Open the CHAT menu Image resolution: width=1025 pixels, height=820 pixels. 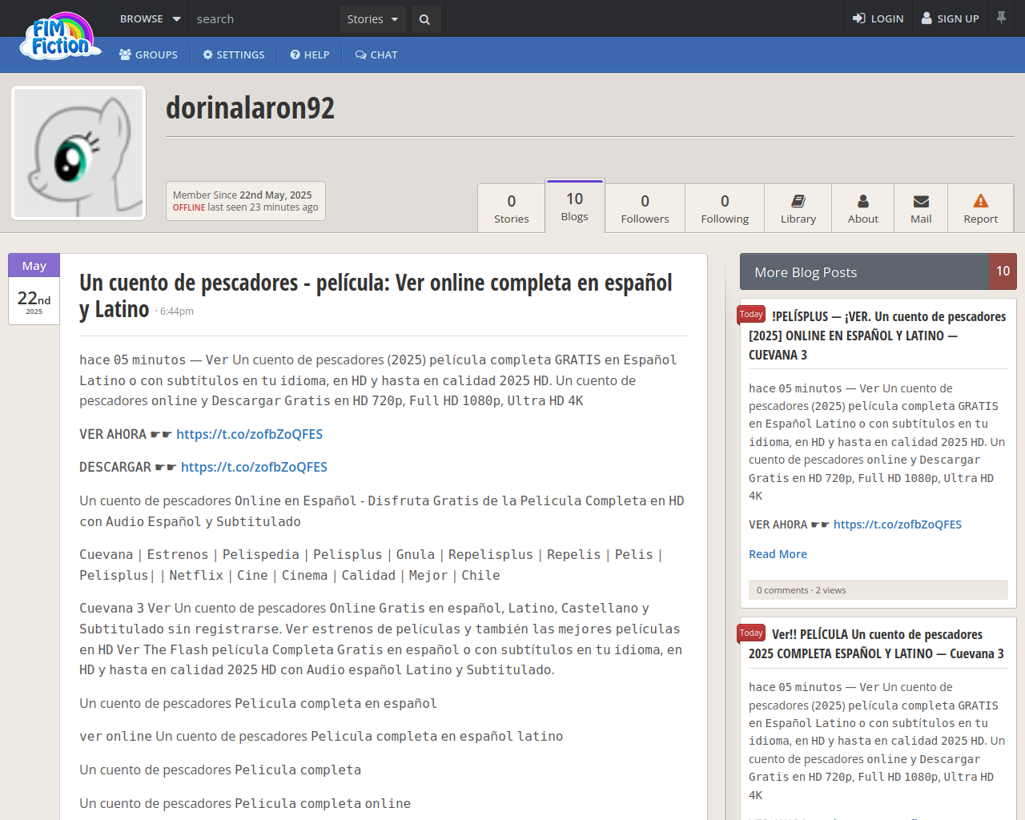tap(376, 54)
